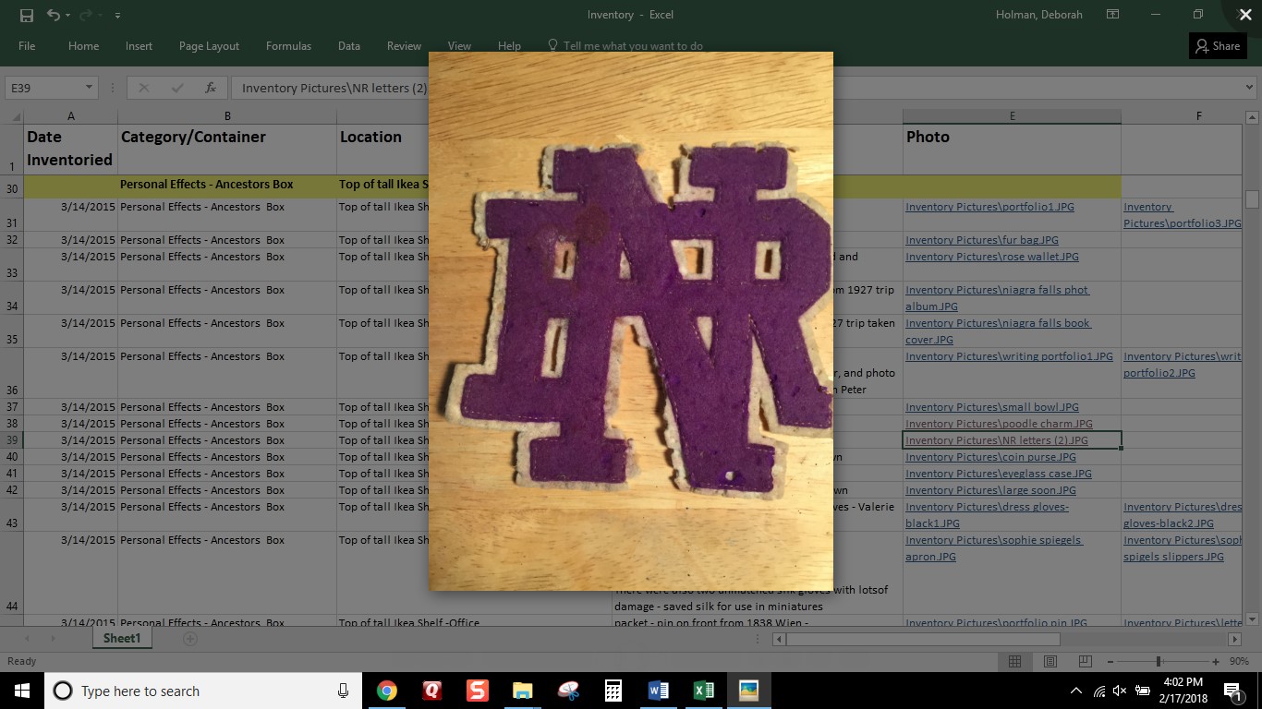Click the Undo arrow icon
This screenshot has width=1262, height=709.
click(54, 15)
